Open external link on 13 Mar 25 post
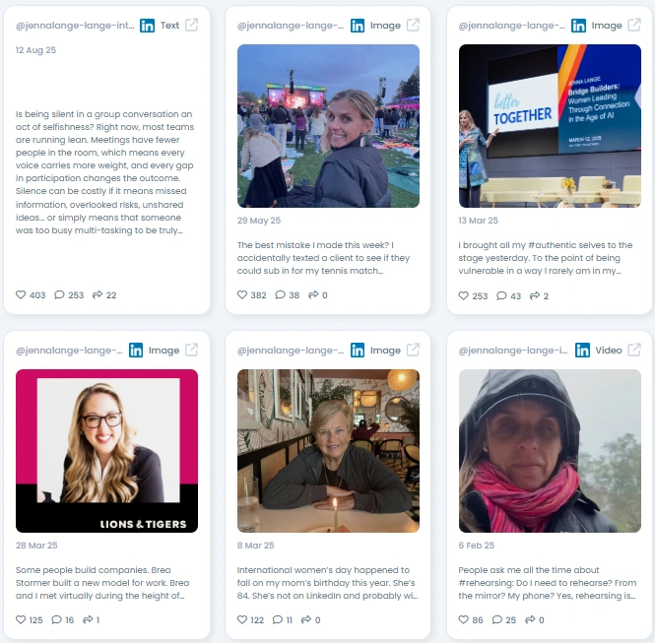 coord(634,25)
